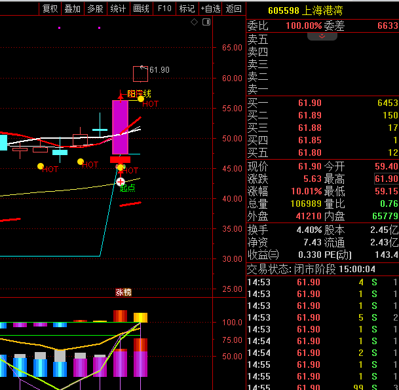The image size is (399, 390).
Task: Expand order book with red chevron button
Action: [322, 37]
